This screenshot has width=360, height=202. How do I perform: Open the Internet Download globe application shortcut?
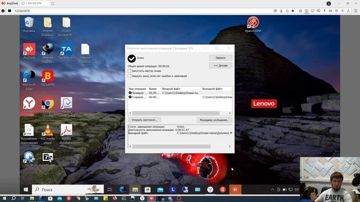coord(48,53)
